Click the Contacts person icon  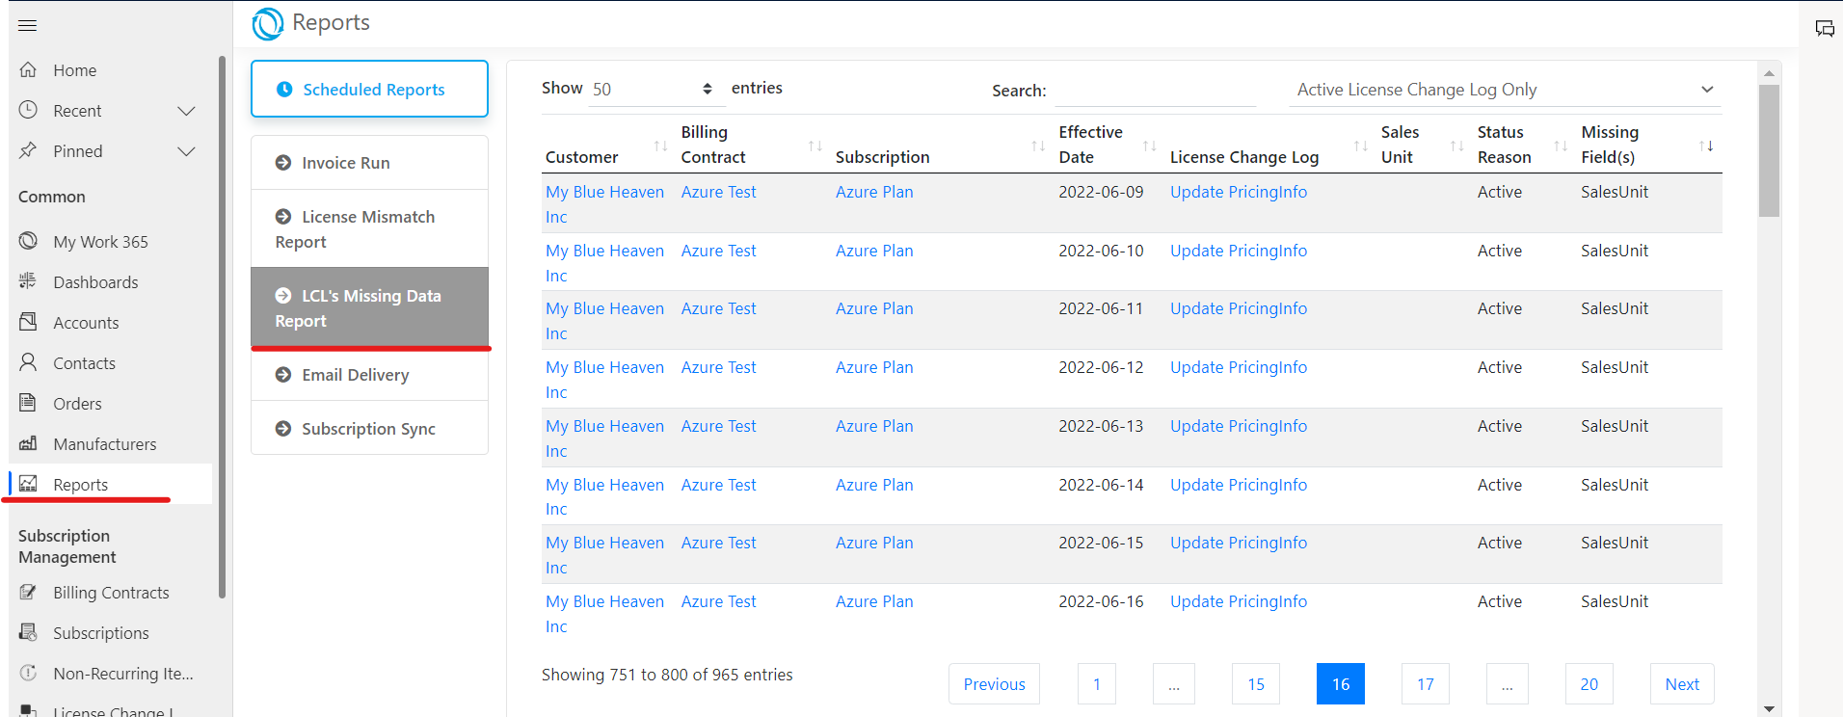tap(28, 362)
